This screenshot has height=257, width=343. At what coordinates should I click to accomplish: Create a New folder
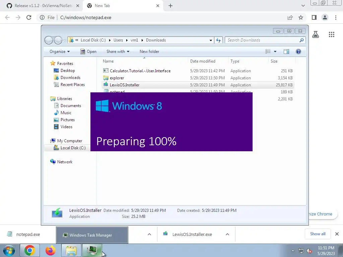[x=149, y=52]
